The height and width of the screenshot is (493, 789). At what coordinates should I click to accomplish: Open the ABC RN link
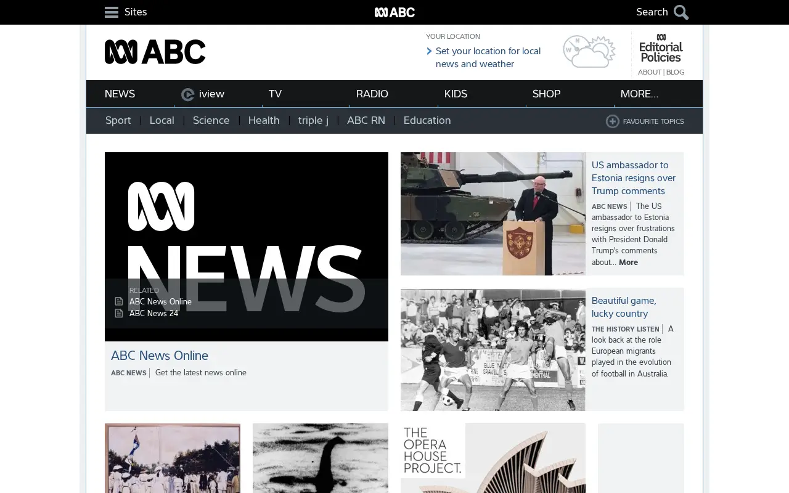tap(366, 120)
